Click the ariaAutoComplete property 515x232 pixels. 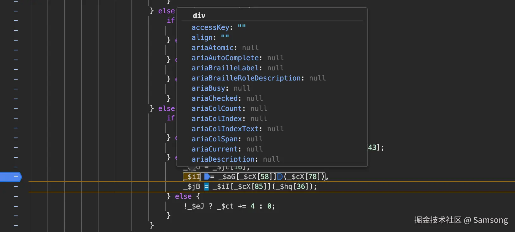click(238, 58)
